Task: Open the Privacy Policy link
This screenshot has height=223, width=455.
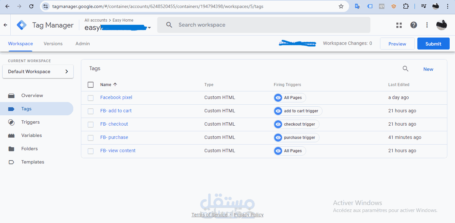Action: (x=248, y=215)
